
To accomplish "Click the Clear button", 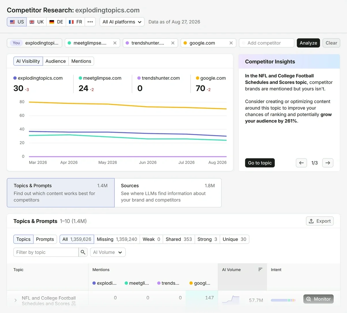I will [x=331, y=43].
